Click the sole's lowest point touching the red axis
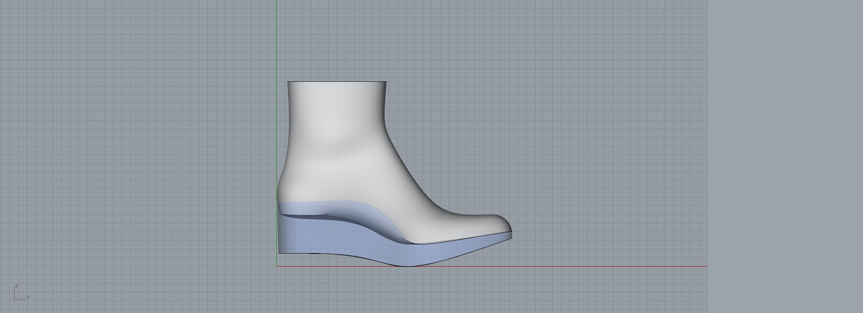Viewport: 863px width, 313px height. tap(408, 266)
